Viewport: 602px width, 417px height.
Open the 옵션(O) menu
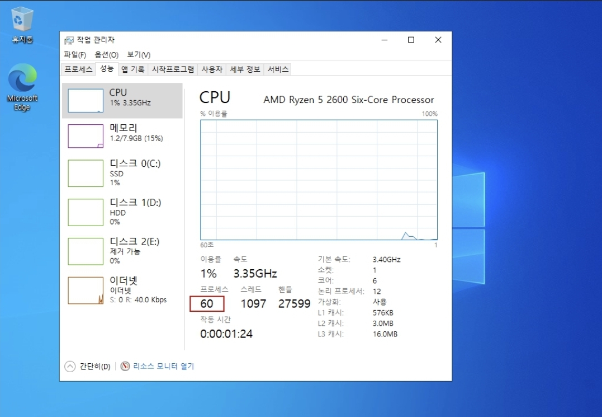pyautogui.click(x=106, y=55)
